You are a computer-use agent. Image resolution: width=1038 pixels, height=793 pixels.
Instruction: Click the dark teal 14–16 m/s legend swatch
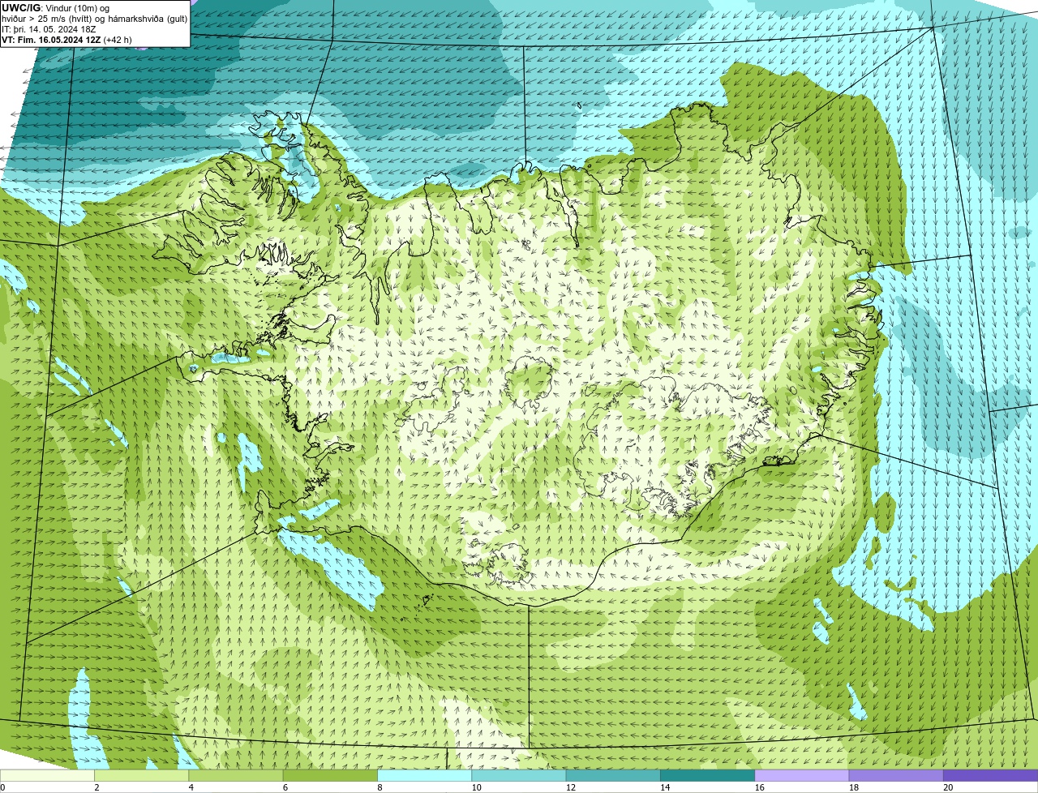tap(708, 775)
